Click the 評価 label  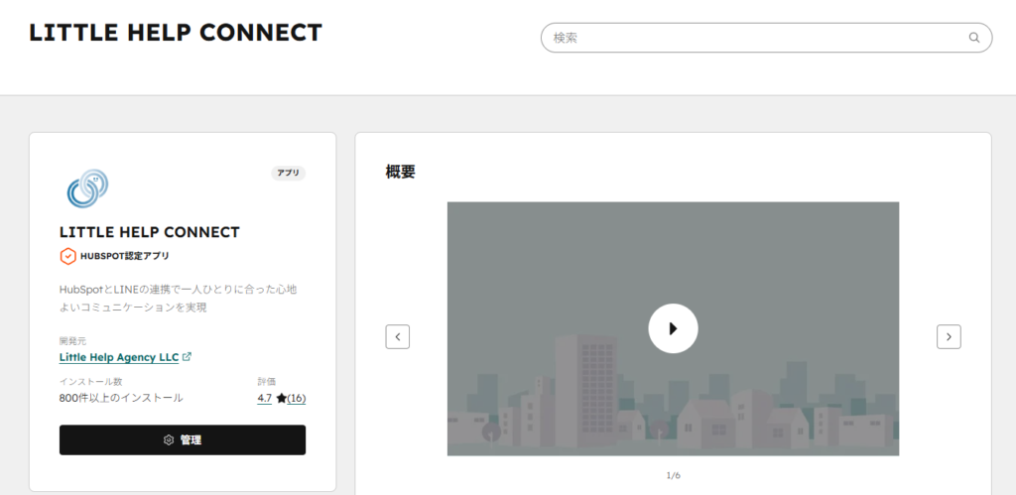click(266, 382)
